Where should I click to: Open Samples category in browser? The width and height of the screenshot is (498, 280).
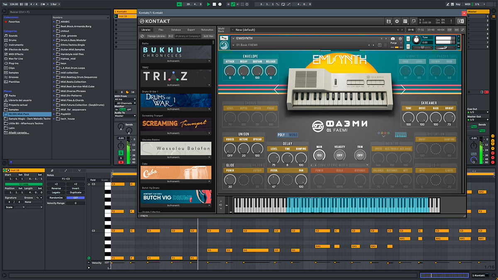14,73
